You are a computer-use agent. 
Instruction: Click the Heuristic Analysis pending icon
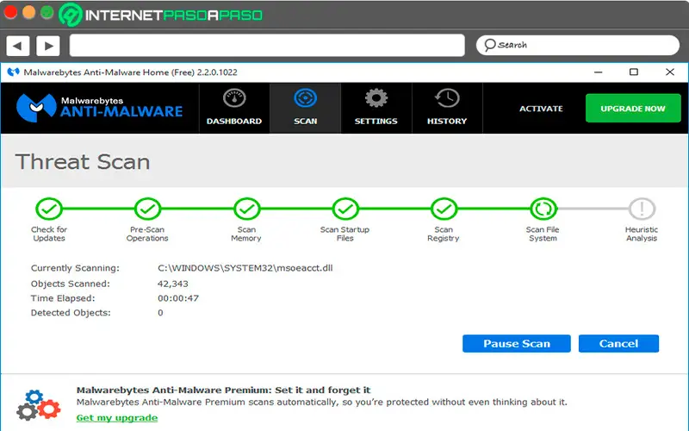coord(642,209)
